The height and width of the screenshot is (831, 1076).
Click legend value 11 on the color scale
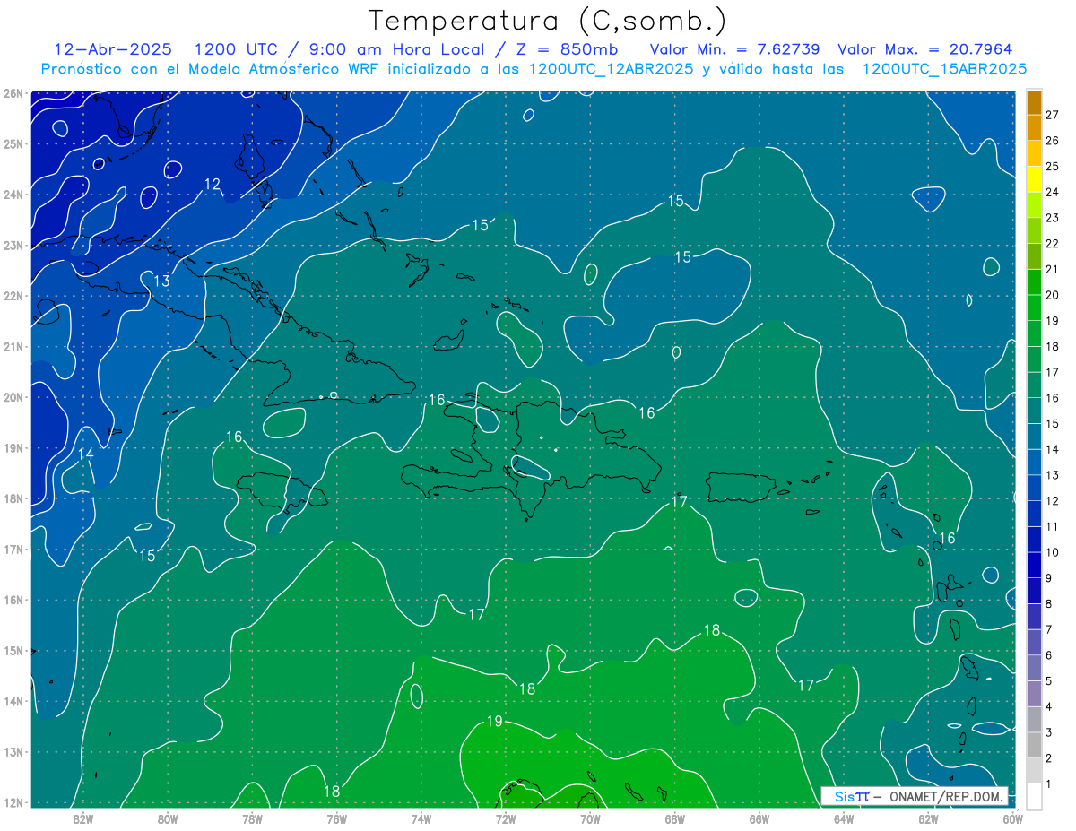click(x=1052, y=526)
